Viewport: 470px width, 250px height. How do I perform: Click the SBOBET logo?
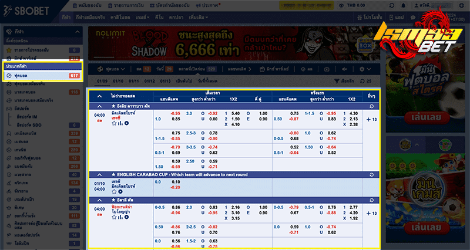[26, 11]
